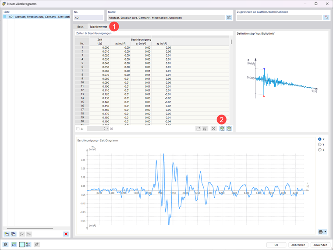The height and width of the screenshot is (250, 333).
Task: Click the stepper arrows on the time step field
Action: coord(104,129)
